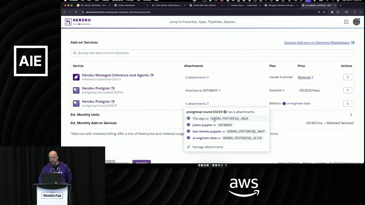Viewport: 365px width, 205px height.
Task: Open Heroku Postgres link for postgresql-round-03219
Action: click(x=96, y=101)
